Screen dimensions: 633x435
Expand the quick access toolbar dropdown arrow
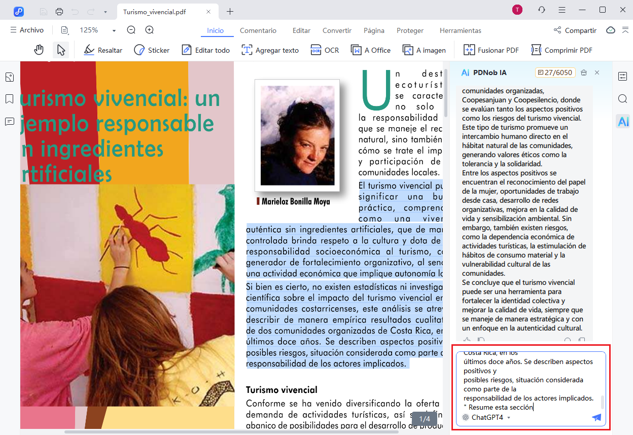click(105, 12)
